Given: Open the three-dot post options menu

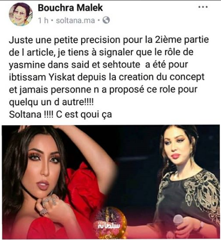Looking at the screenshot, I should click(x=202, y=7).
